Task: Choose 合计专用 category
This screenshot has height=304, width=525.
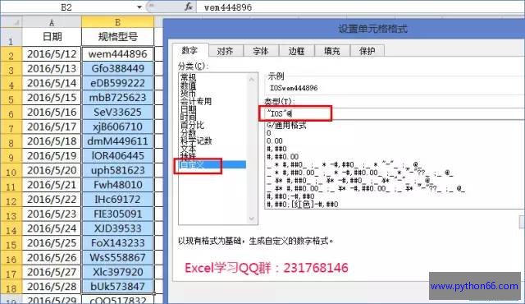Action: point(196,101)
